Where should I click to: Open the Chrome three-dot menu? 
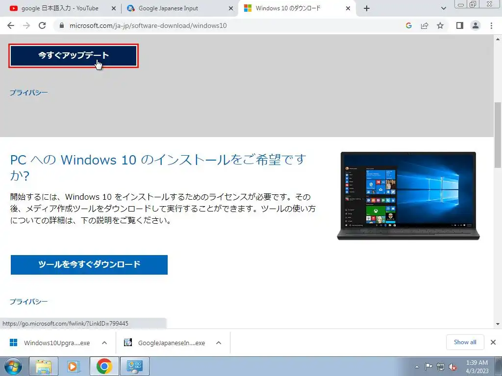(x=491, y=25)
